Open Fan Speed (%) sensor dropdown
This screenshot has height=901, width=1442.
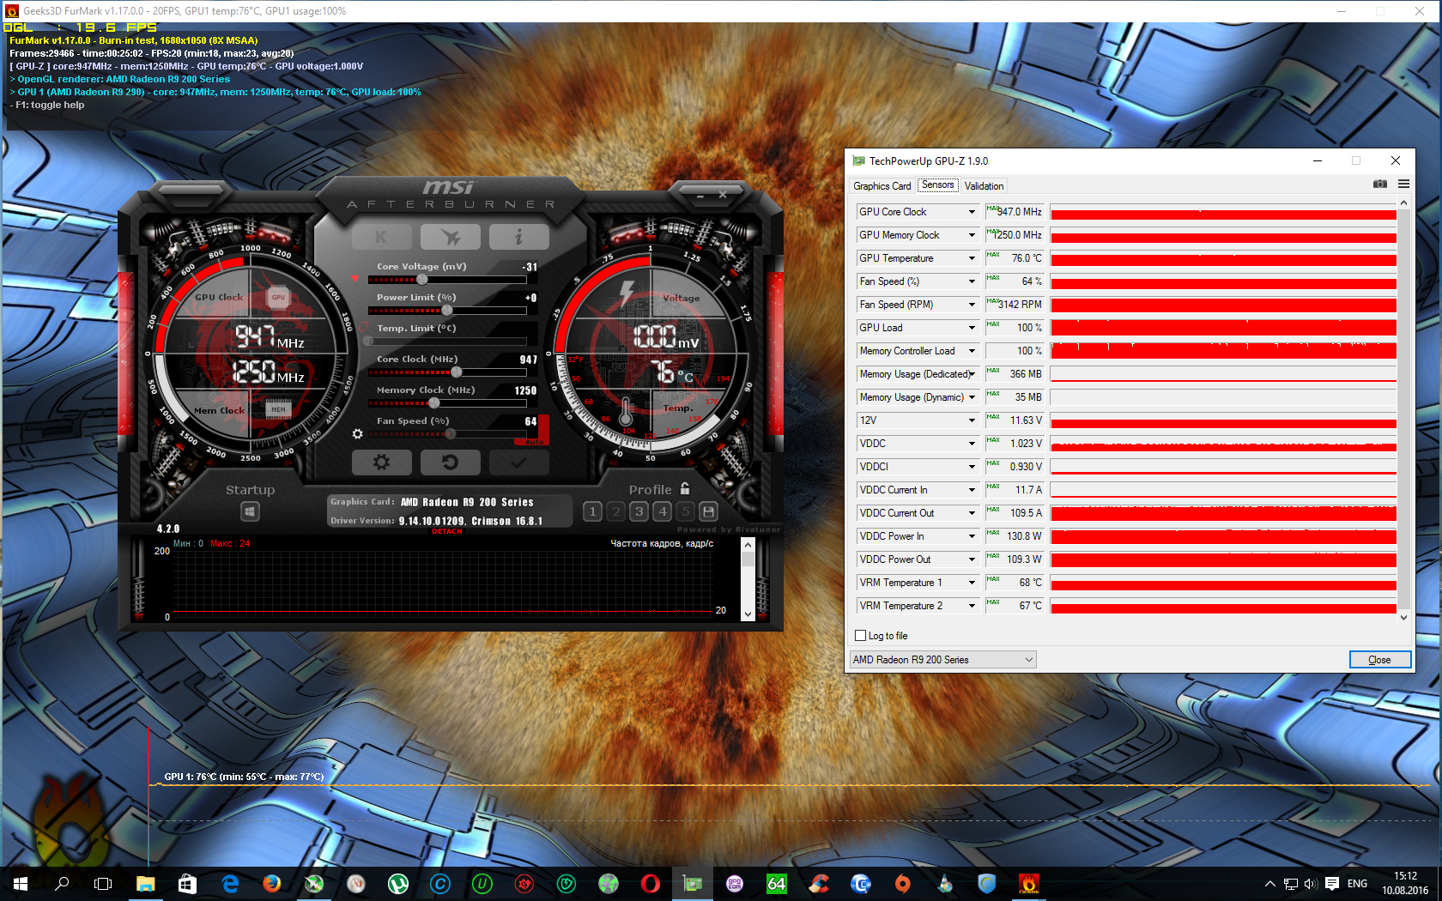[x=972, y=281]
